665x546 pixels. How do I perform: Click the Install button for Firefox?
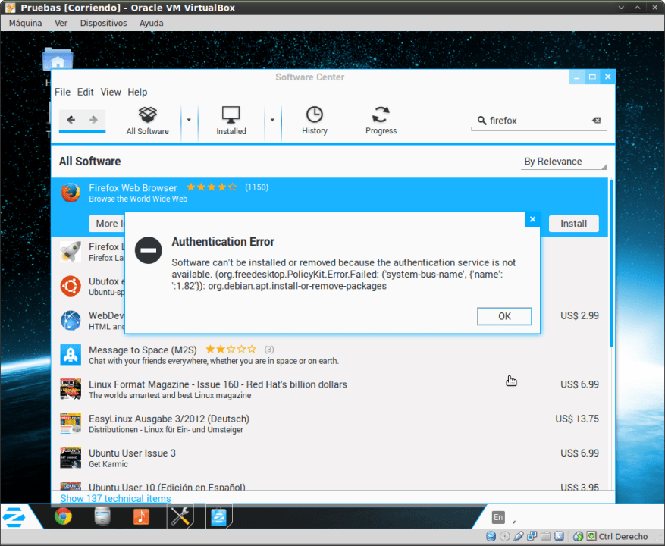pyautogui.click(x=573, y=224)
